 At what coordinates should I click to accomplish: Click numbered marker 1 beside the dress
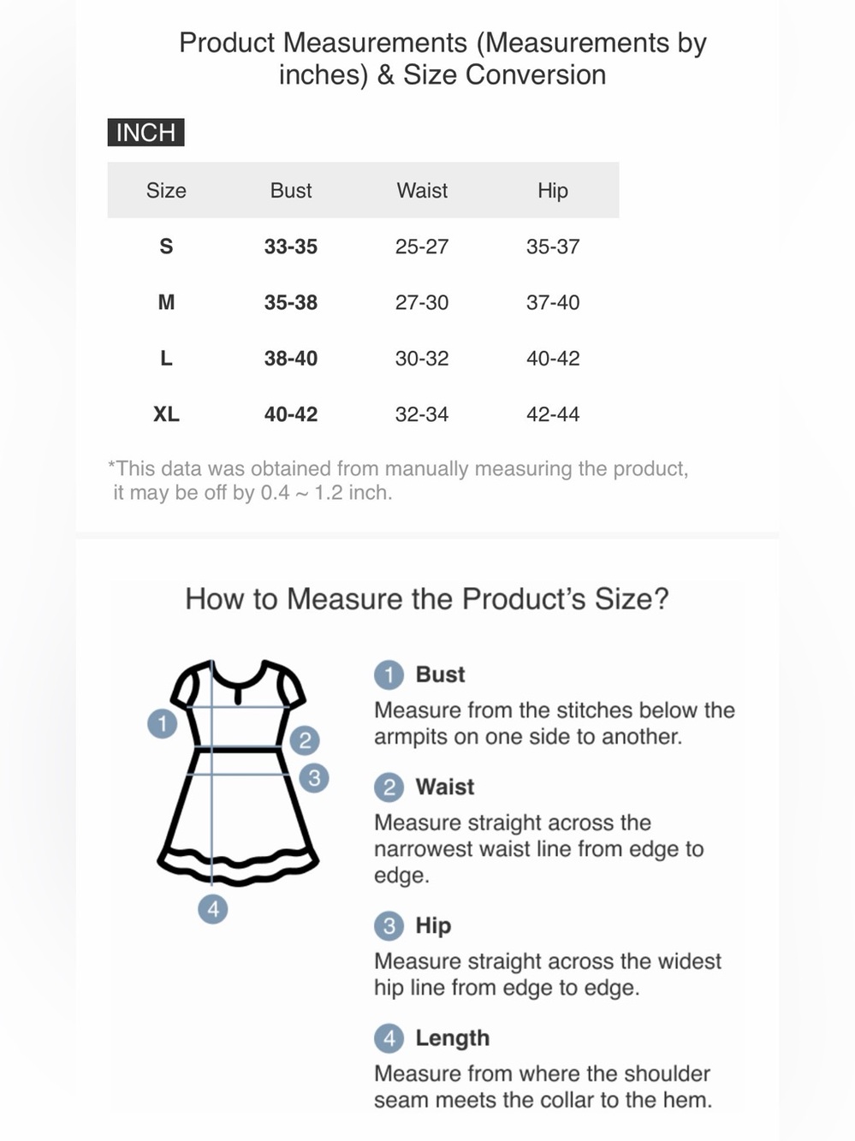[163, 723]
